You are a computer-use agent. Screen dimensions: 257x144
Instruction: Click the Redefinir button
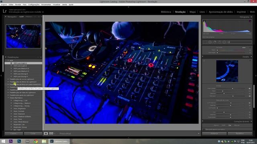click(240, 133)
